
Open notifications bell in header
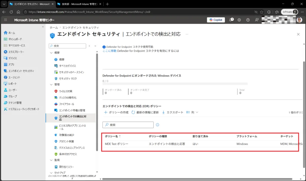(x=231, y=20)
